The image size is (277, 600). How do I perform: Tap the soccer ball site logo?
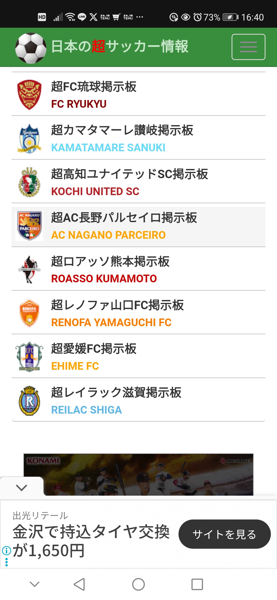point(31,48)
